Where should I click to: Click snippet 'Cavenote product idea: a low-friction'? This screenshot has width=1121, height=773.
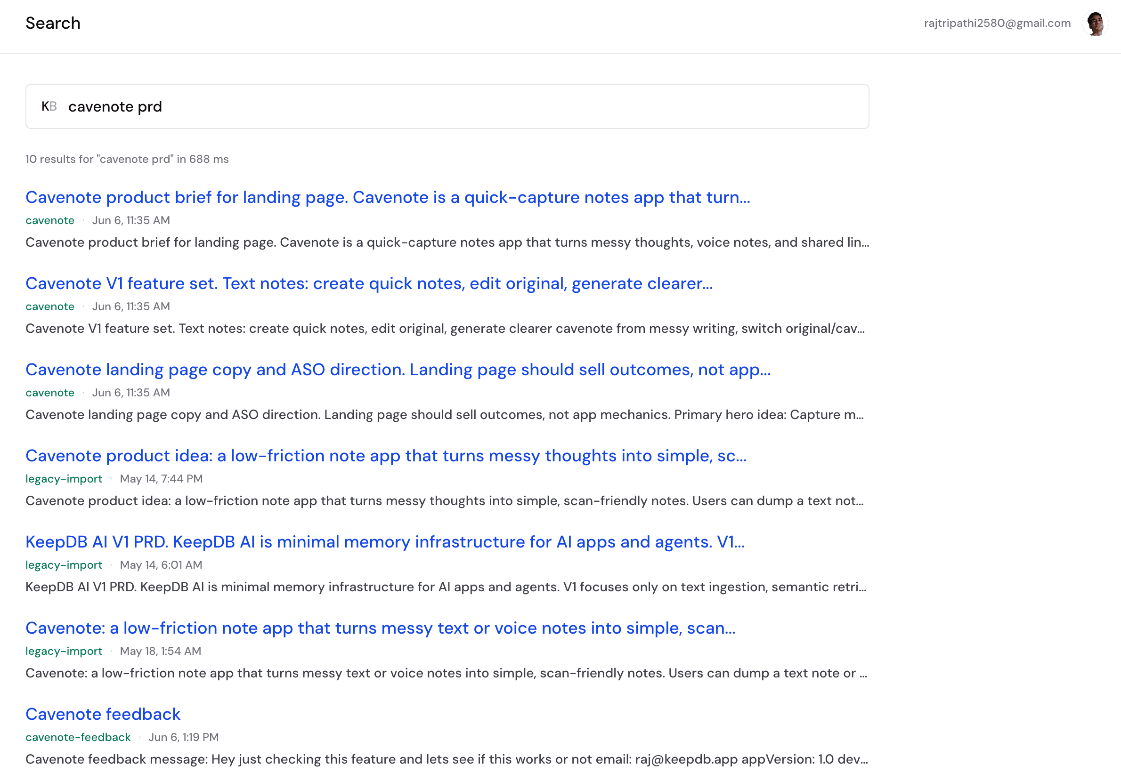point(444,501)
